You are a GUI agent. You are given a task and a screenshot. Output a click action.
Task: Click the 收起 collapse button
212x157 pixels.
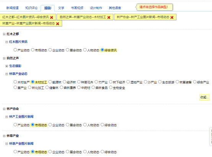[x=204, y=97]
